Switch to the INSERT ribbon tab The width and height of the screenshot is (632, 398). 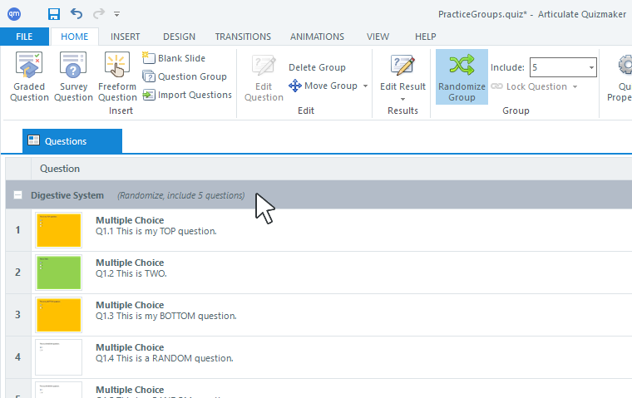[x=125, y=37]
